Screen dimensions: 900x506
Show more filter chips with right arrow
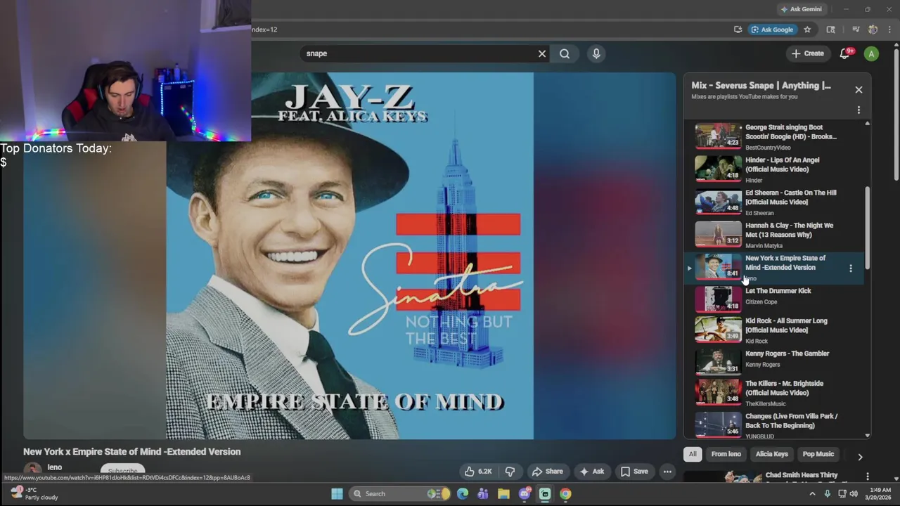[x=860, y=457]
